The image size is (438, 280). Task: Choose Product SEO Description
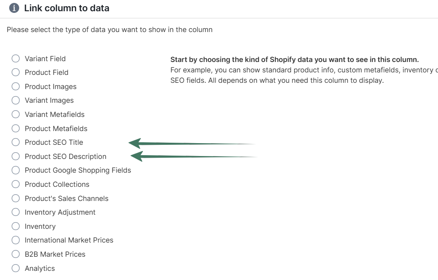15,156
